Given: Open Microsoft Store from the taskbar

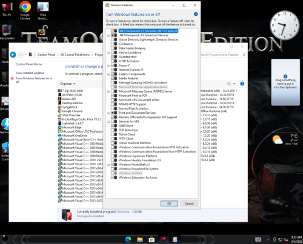Looking at the screenshot, I should click(151, 240).
